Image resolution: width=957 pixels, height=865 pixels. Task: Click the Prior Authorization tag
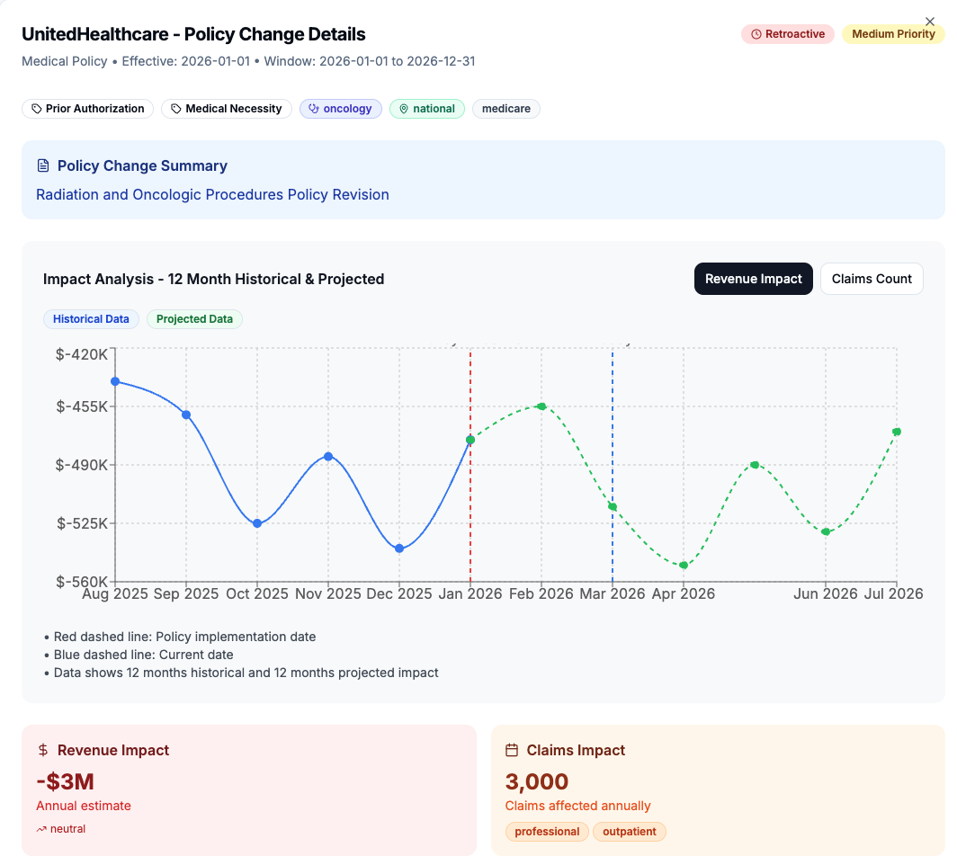pyautogui.click(x=88, y=109)
